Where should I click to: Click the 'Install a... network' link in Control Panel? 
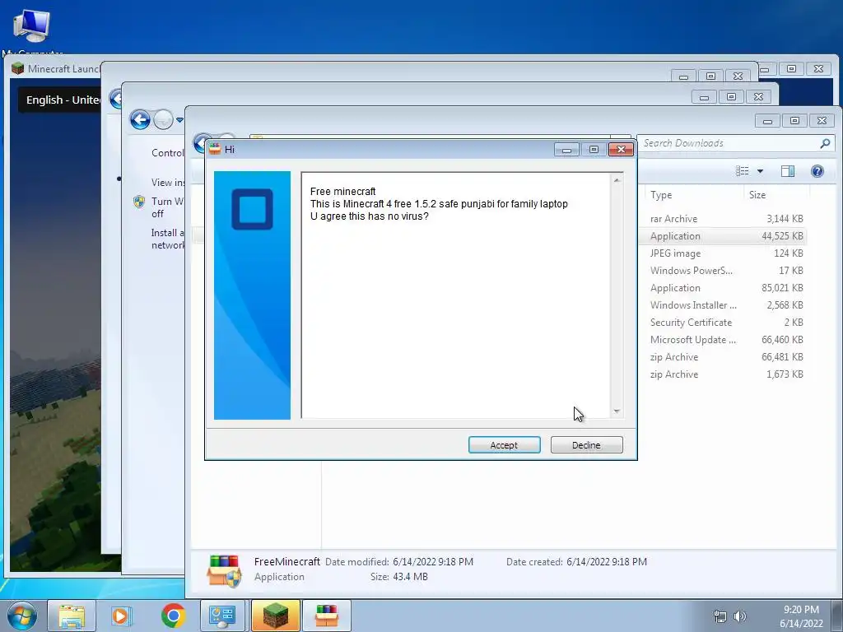[x=167, y=239]
